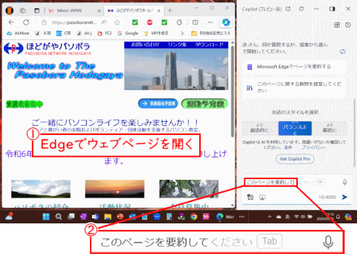Open リンク集 on the page menu

tap(177, 44)
